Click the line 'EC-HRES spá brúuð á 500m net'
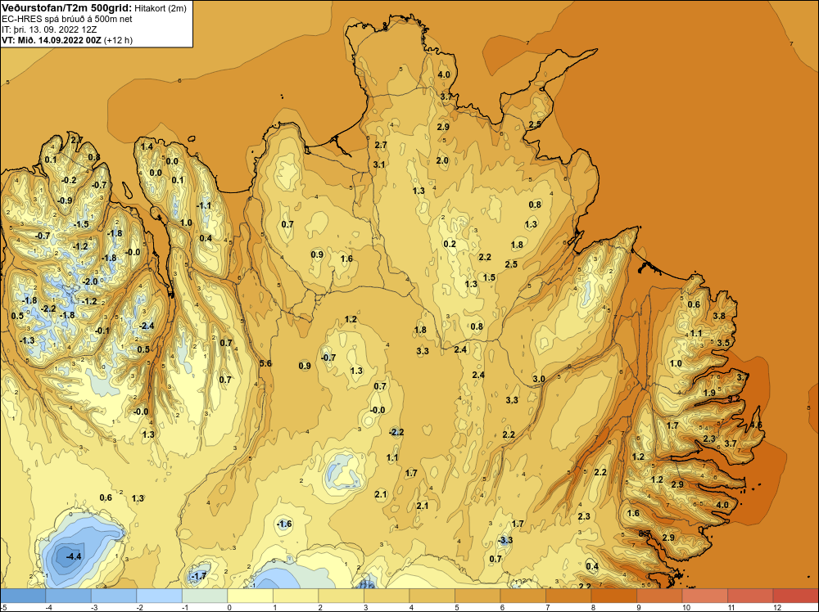The width and height of the screenshot is (819, 612). coord(66,19)
